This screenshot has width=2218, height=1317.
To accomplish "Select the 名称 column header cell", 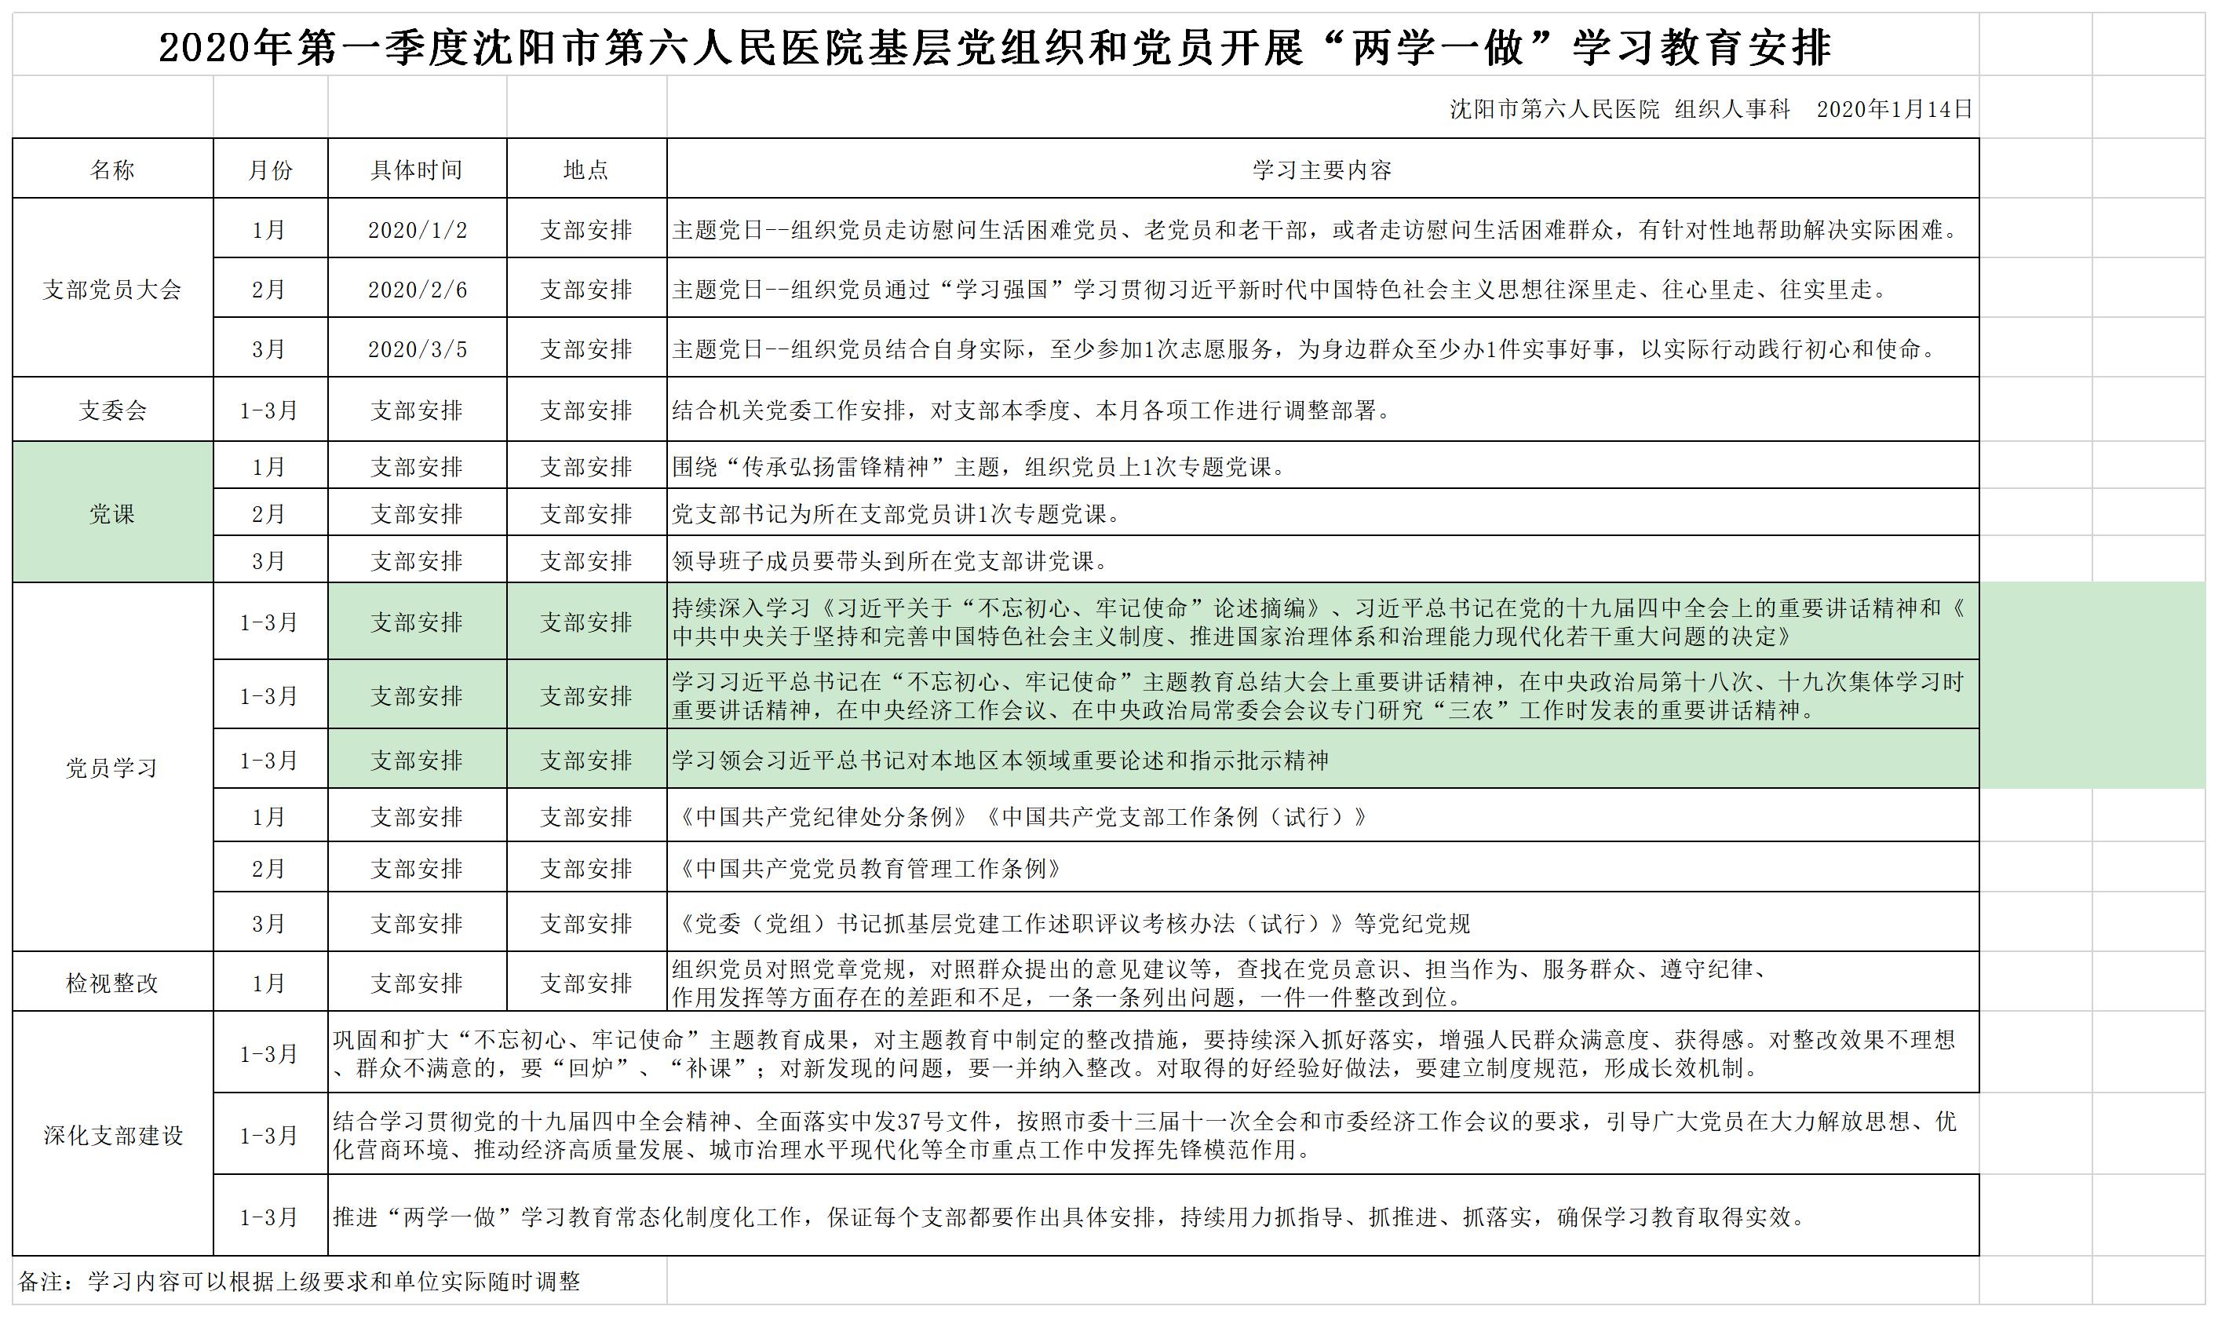I will [111, 170].
